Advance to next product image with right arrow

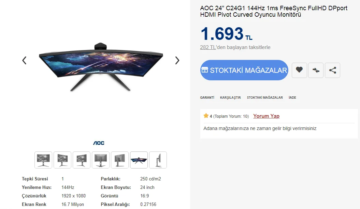coord(177,61)
